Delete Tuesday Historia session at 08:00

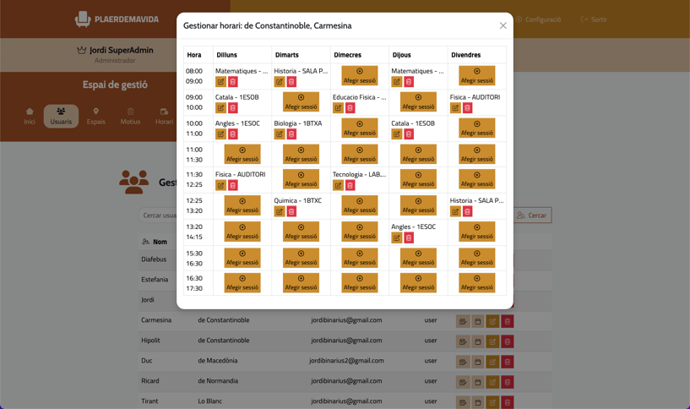[x=291, y=82]
